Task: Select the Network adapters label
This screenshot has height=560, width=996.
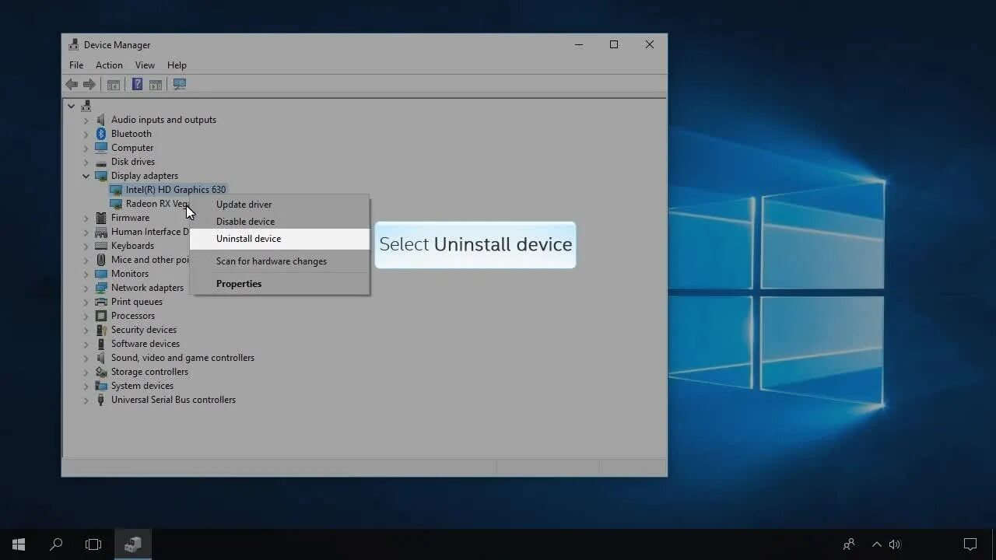Action: pyautogui.click(x=147, y=288)
